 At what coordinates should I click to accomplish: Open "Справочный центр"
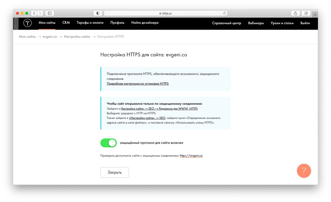coord(227,23)
